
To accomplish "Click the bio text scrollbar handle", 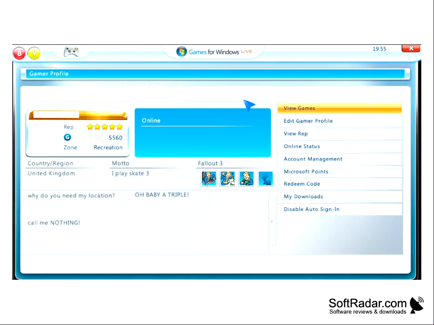I will click(x=273, y=221).
